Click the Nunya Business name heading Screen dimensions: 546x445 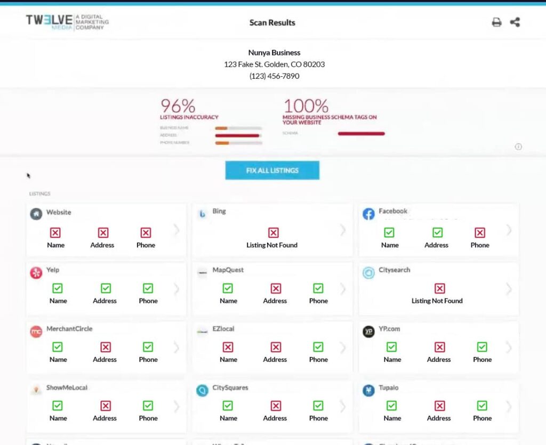[x=275, y=53]
